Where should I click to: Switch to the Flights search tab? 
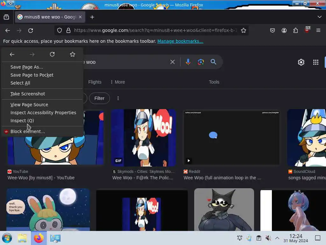pyautogui.click(x=95, y=82)
